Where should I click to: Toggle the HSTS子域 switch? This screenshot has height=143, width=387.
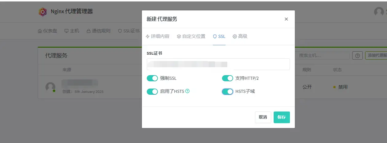click(x=228, y=91)
